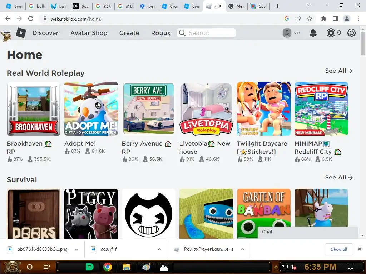Open the Task View taskbar button
Viewport: 366px width, 274px height.
[x=47, y=267]
